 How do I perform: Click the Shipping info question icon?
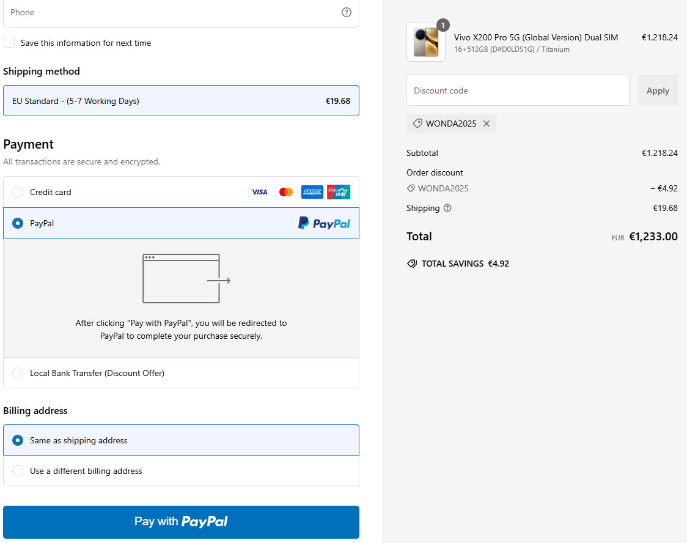[x=447, y=208]
